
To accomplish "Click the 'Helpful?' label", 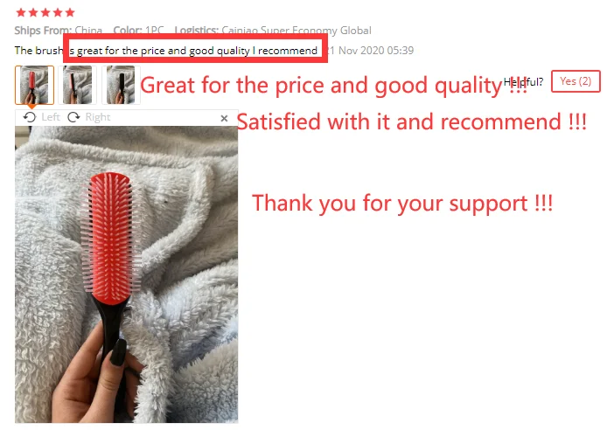I will [523, 82].
